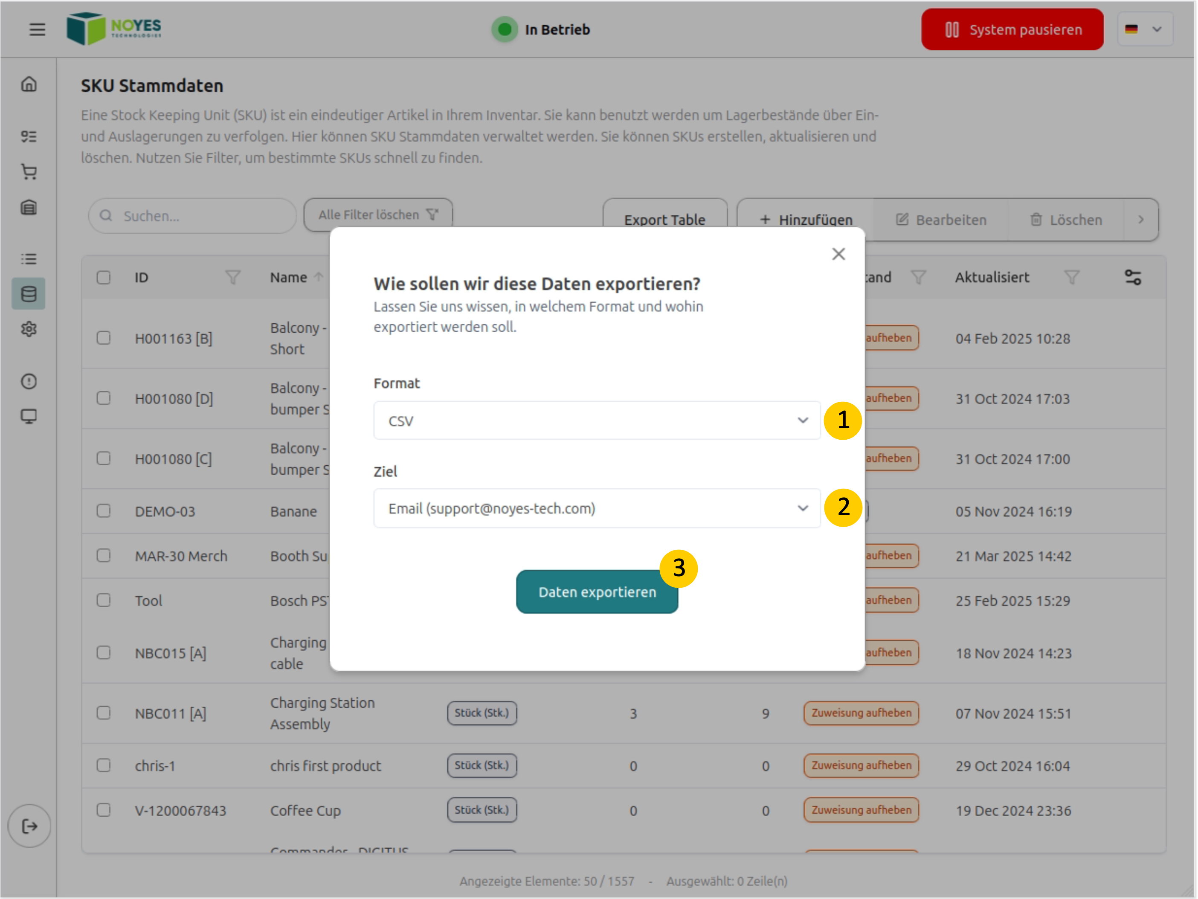Open the shopping cart orders icon
The height and width of the screenshot is (899, 1198).
[x=29, y=172]
